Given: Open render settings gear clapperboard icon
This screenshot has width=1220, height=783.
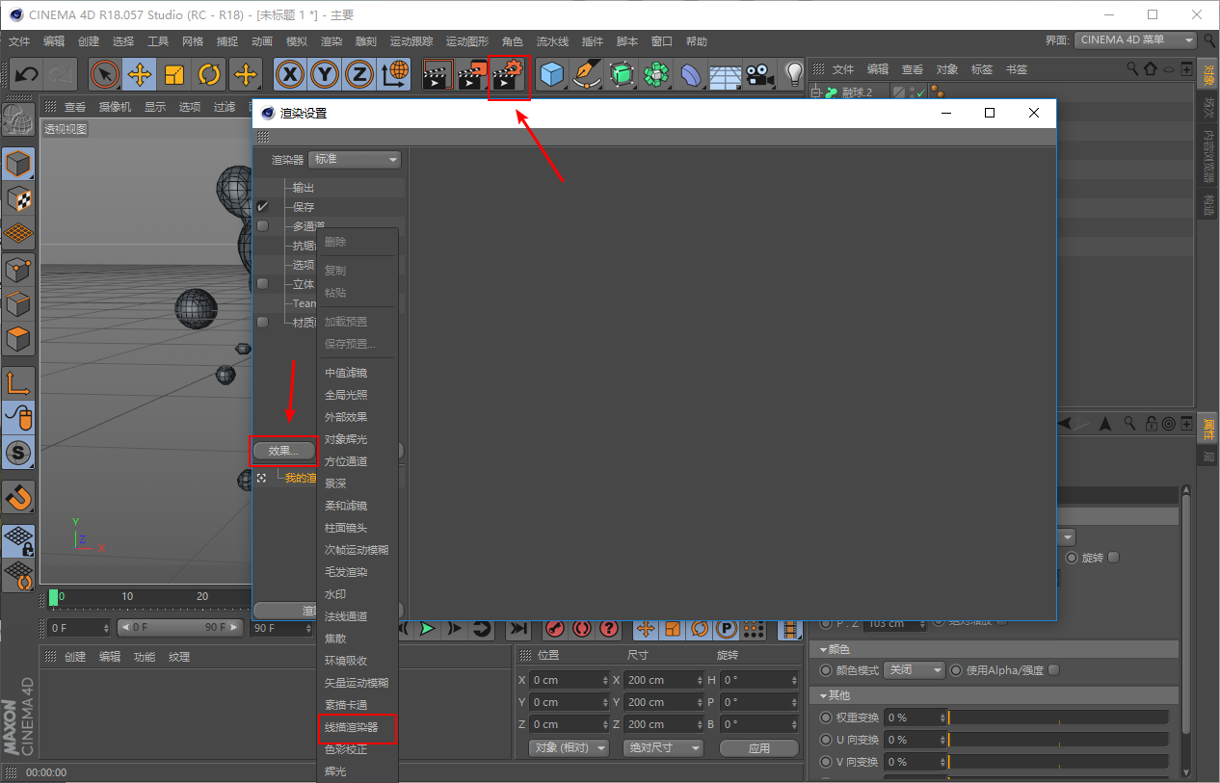Looking at the screenshot, I should [508, 74].
